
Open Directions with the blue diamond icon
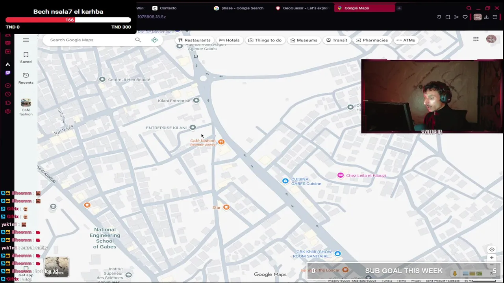(x=154, y=40)
